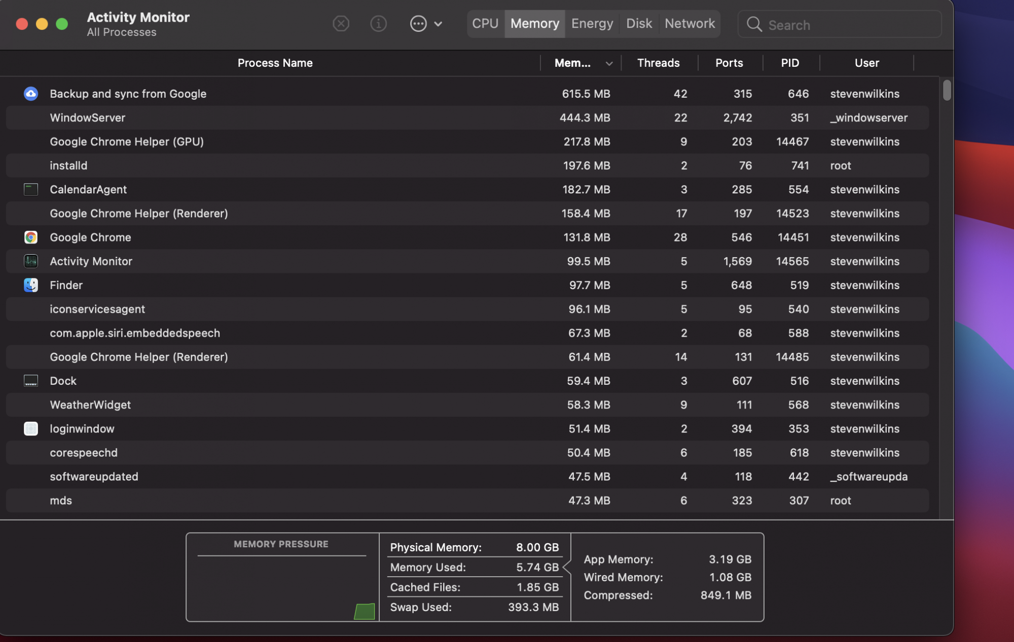Click the 615.5 MB memory value

pyautogui.click(x=586, y=94)
